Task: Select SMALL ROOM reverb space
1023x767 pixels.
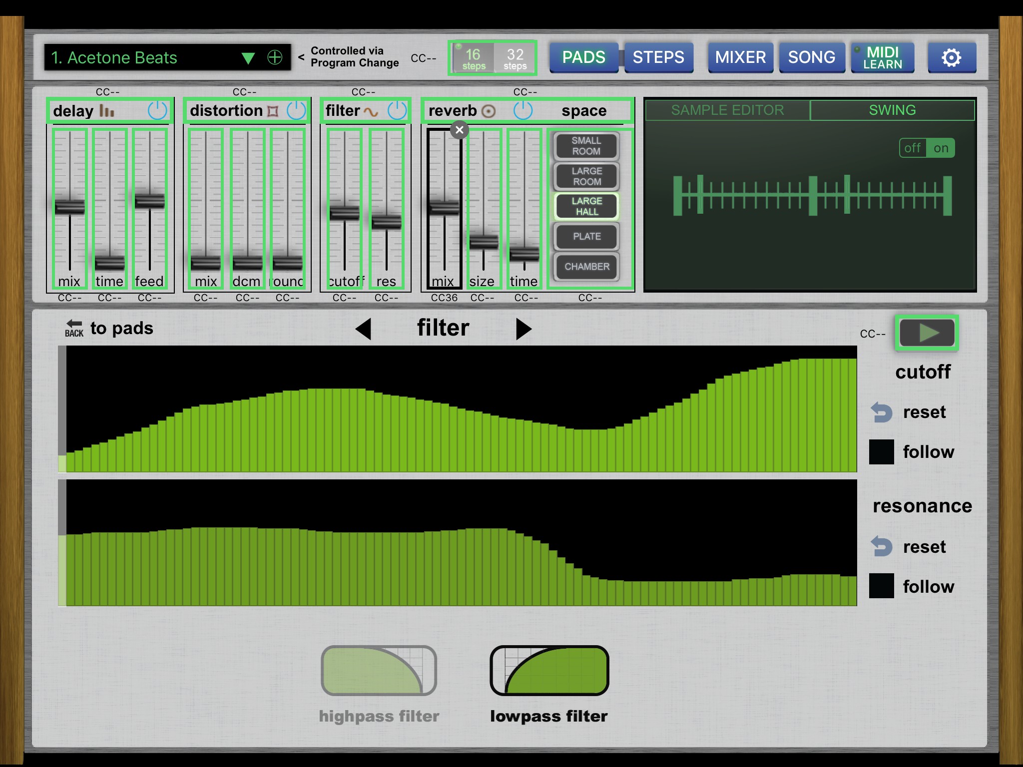Action: [x=586, y=146]
